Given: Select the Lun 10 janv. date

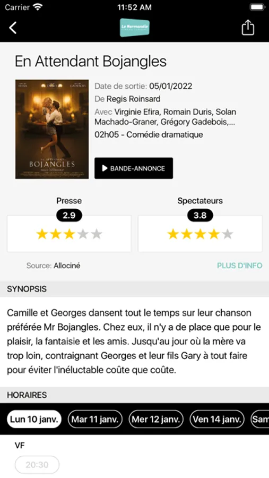Looking at the screenshot, I should (34, 419).
